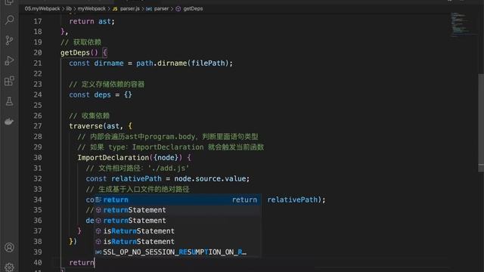Click the myWebpack breadcrumb folder
484x272 pixels.
click(x=92, y=8)
